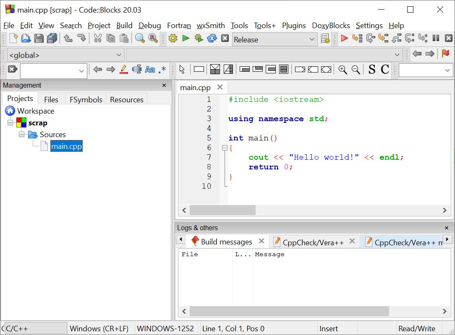The image size is (455, 335).
Task: Select main.cpp in the project tree
Action: click(x=66, y=146)
